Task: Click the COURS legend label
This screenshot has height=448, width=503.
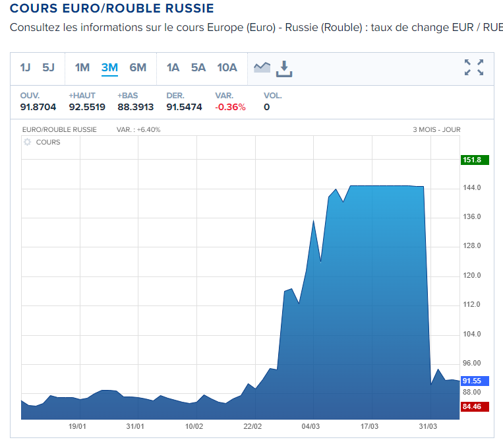Action: pyautogui.click(x=48, y=143)
